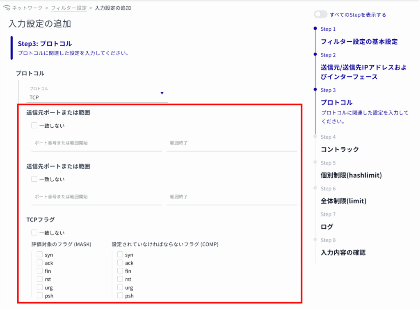This screenshot has width=420, height=309.
Task: Check 一致しない under TCPフラグ
Action: 34,233
